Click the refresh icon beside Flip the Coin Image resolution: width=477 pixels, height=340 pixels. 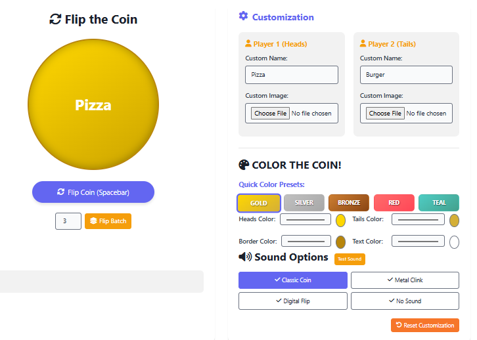pyautogui.click(x=55, y=19)
